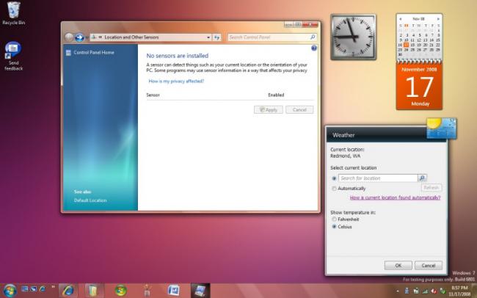Open How is current location found automatically link
Viewport: 477px width, 298px height.
395,197
